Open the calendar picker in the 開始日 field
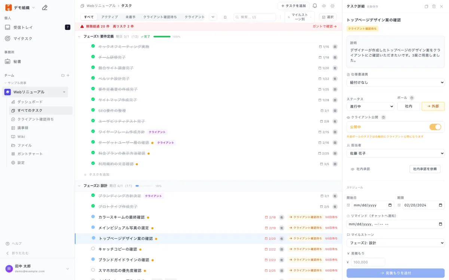Viewport: 449px width, 280px height. (390, 205)
